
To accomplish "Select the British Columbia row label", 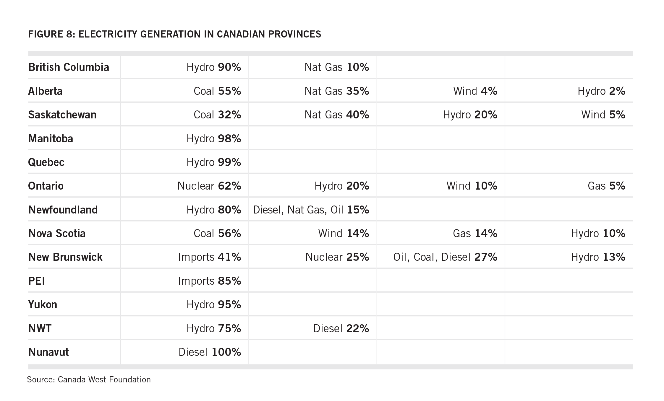I will coord(69,67).
